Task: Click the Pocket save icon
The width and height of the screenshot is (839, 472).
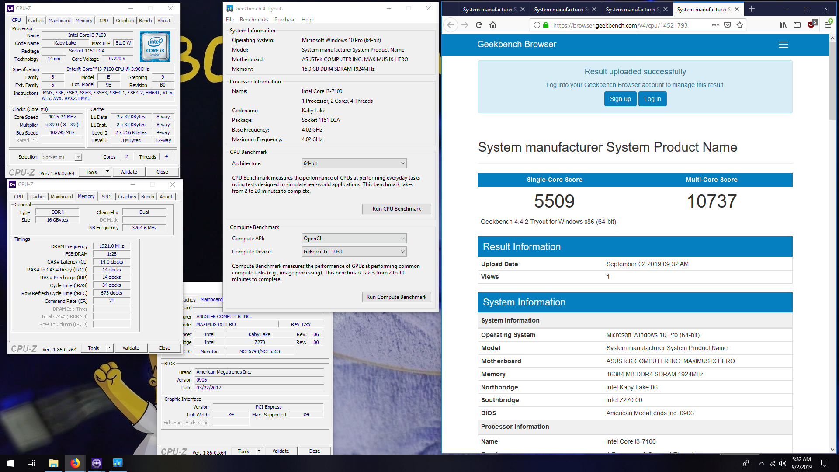Action: [728, 25]
